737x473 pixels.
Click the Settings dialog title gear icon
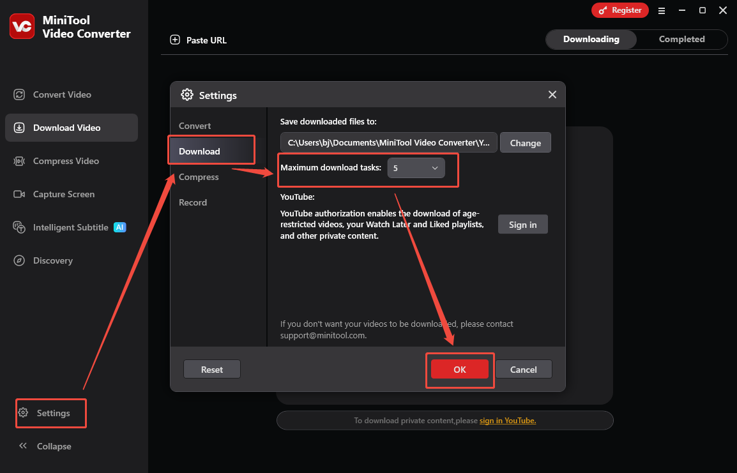(187, 95)
